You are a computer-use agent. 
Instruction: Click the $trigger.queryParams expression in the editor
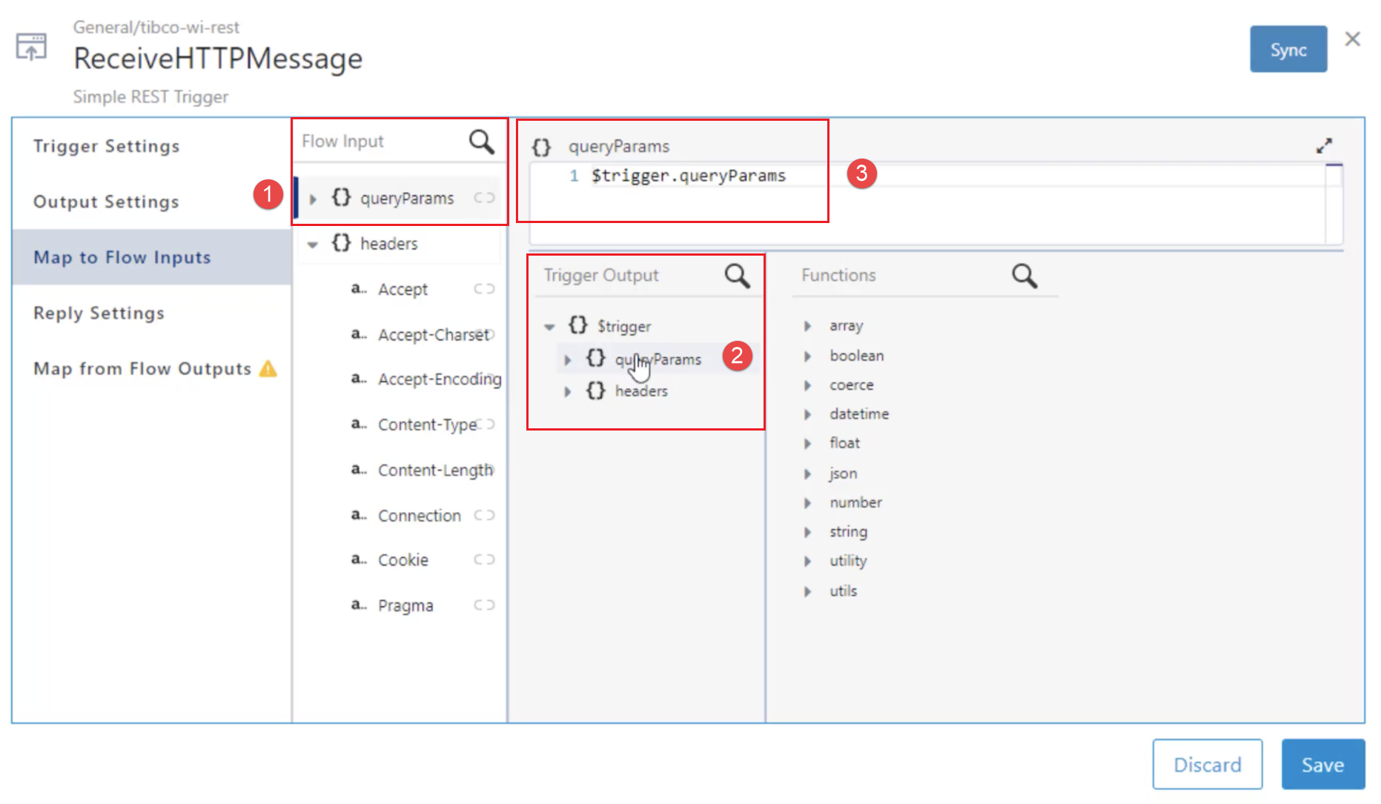pyautogui.click(x=689, y=176)
